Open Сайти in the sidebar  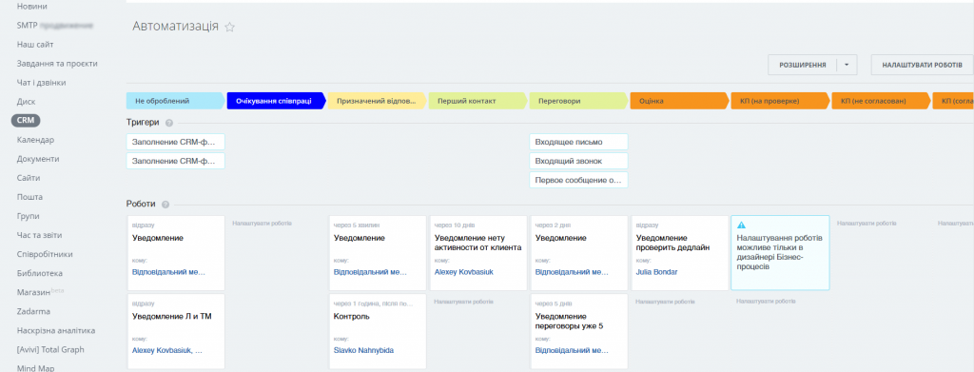click(29, 178)
